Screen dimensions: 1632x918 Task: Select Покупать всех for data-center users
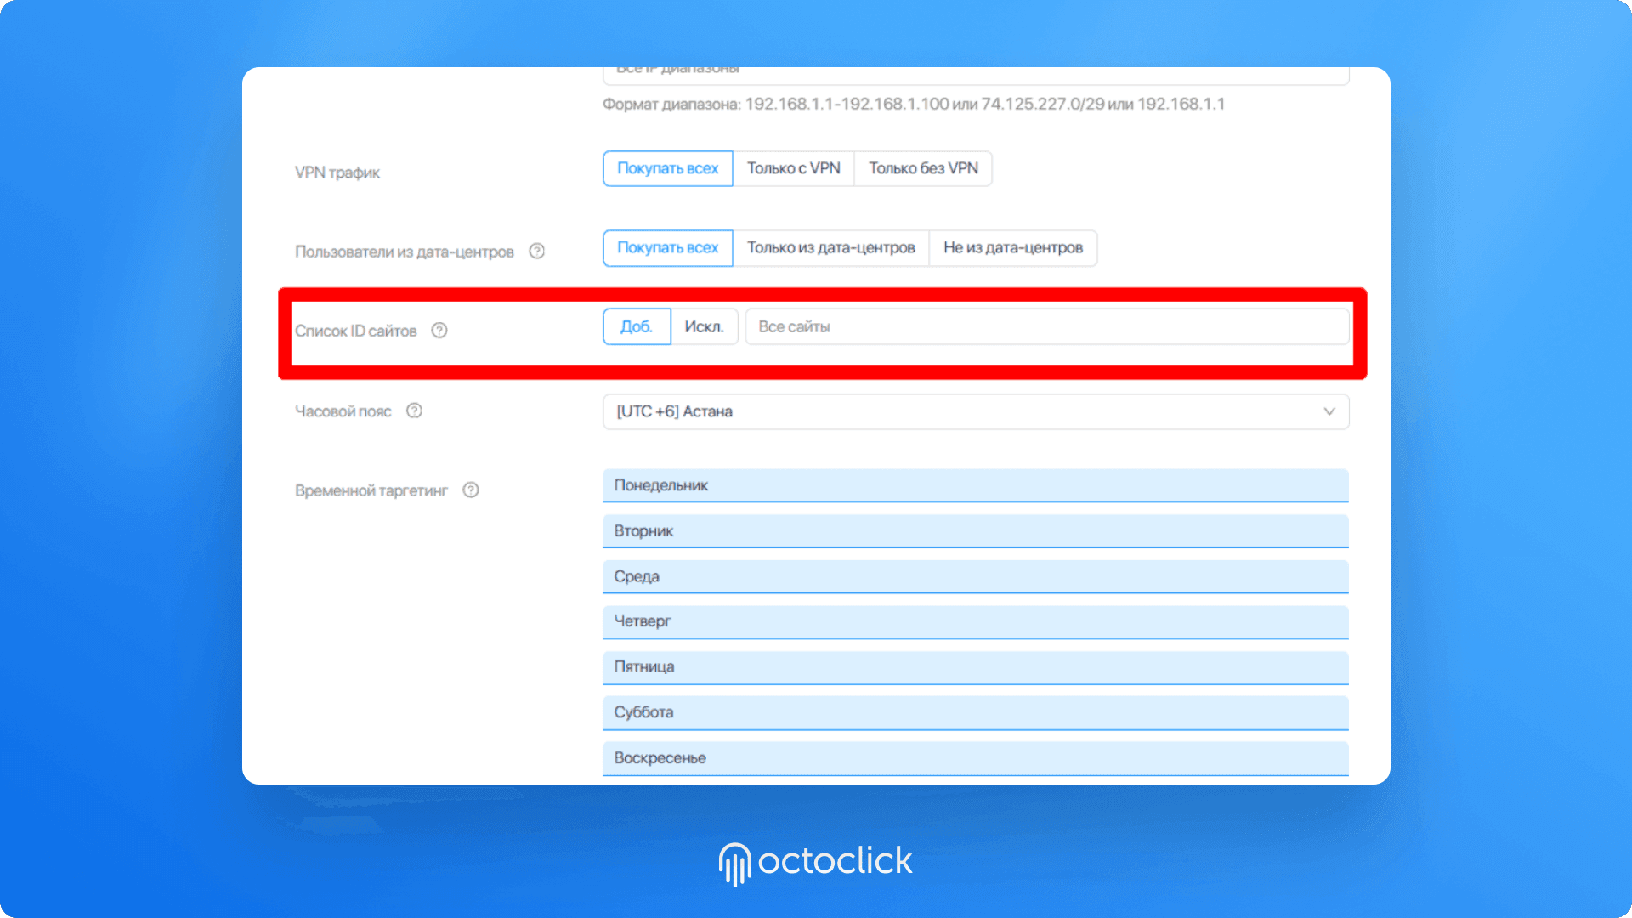pyautogui.click(x=667, y=247)
